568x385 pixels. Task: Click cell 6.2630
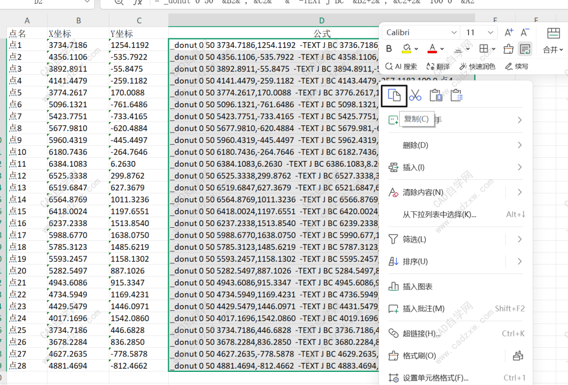[x=139, y=164]
